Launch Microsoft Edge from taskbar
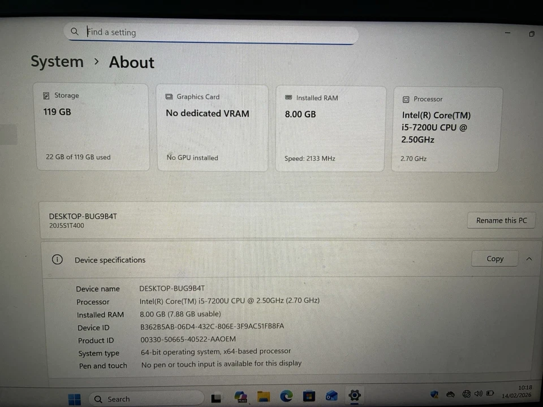 point(286,396)
